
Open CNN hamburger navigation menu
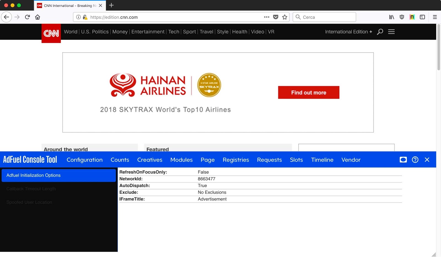pos(391,32)
